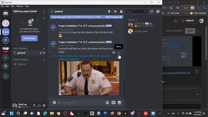Image resolution: width=208 pixels, height=117 pixels.
Task: Dismiss the invite friends card
Action: click(44, 18)
